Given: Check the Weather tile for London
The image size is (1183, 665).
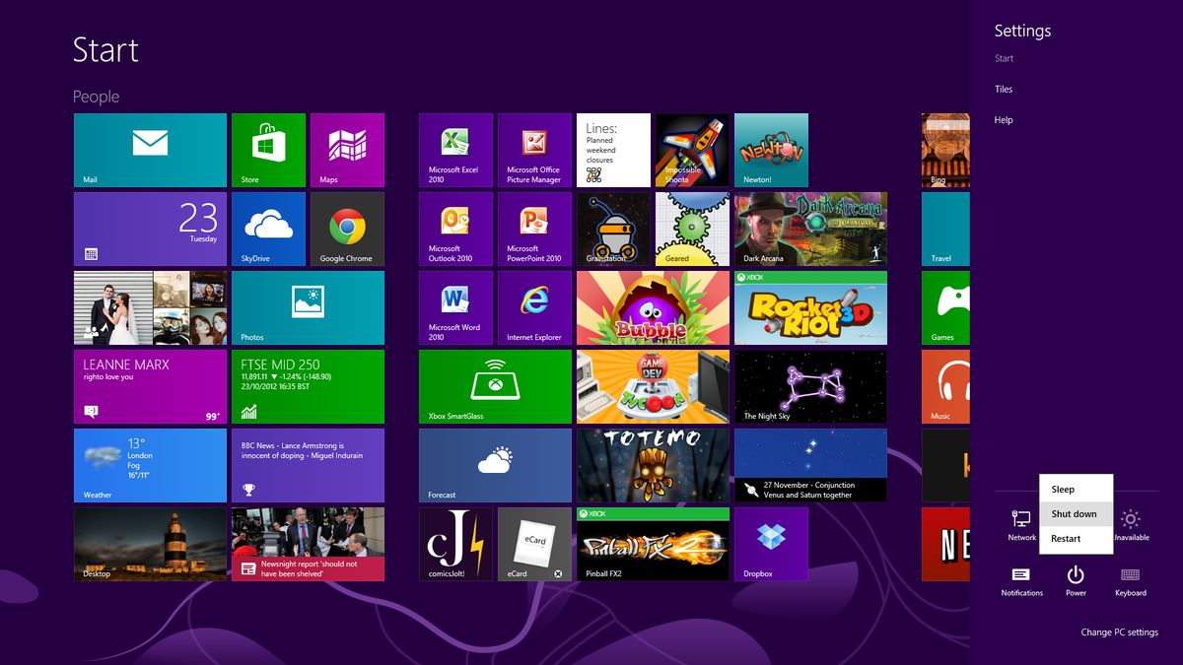Looking at the screenshot, I should tap(149, 465).
